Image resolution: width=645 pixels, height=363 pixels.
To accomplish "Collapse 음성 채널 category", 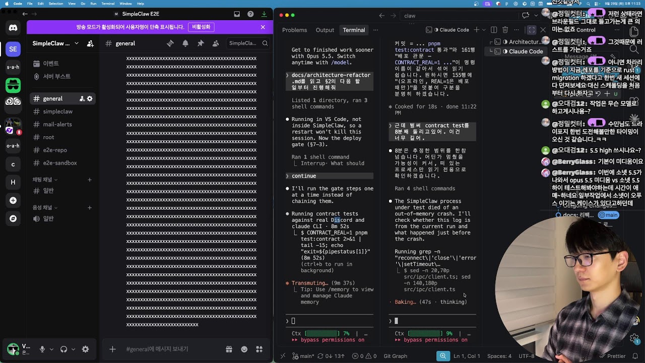I will pos(45,207).
